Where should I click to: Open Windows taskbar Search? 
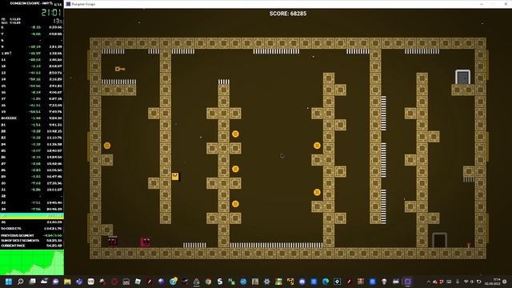click(x=21, y=282)
